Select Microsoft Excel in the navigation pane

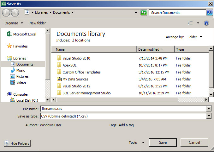[x=24, y=34]
